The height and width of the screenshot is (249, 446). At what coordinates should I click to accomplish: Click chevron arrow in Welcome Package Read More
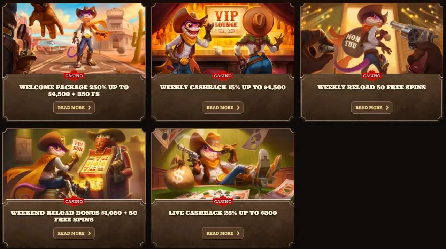[89, 108]
